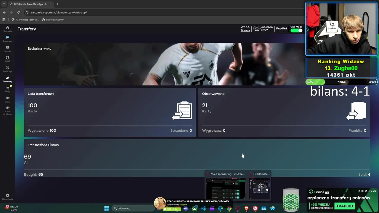Open Paletools v26.0.0 bookmark

pyautogui.click(x=53, y=20)
